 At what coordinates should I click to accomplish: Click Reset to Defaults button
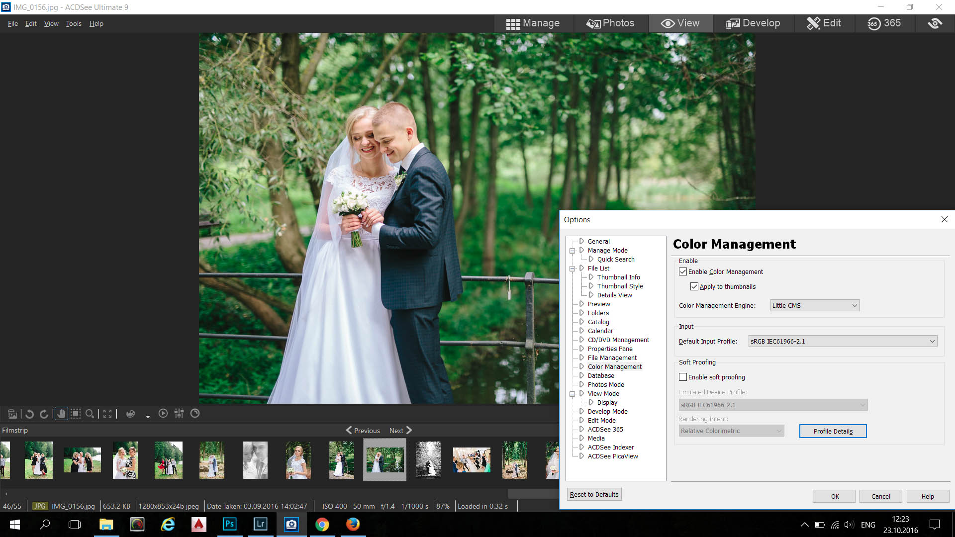pos(594,494)
